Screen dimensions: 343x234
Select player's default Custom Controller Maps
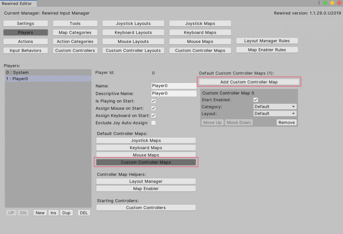(x=146, y=162)
